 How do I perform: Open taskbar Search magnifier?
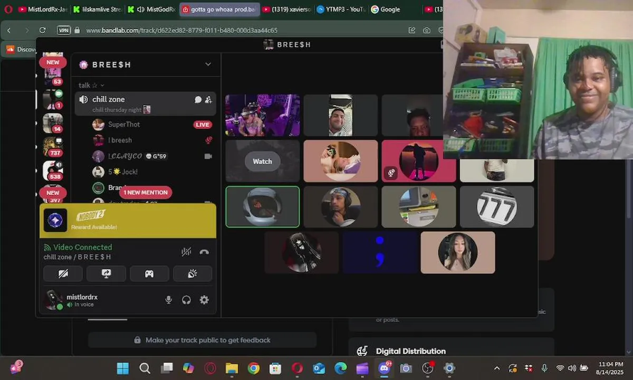click(145, 368)
